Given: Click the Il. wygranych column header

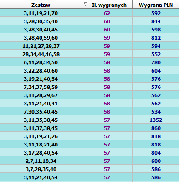Looking at the screenshot, I should pos(107,5).
